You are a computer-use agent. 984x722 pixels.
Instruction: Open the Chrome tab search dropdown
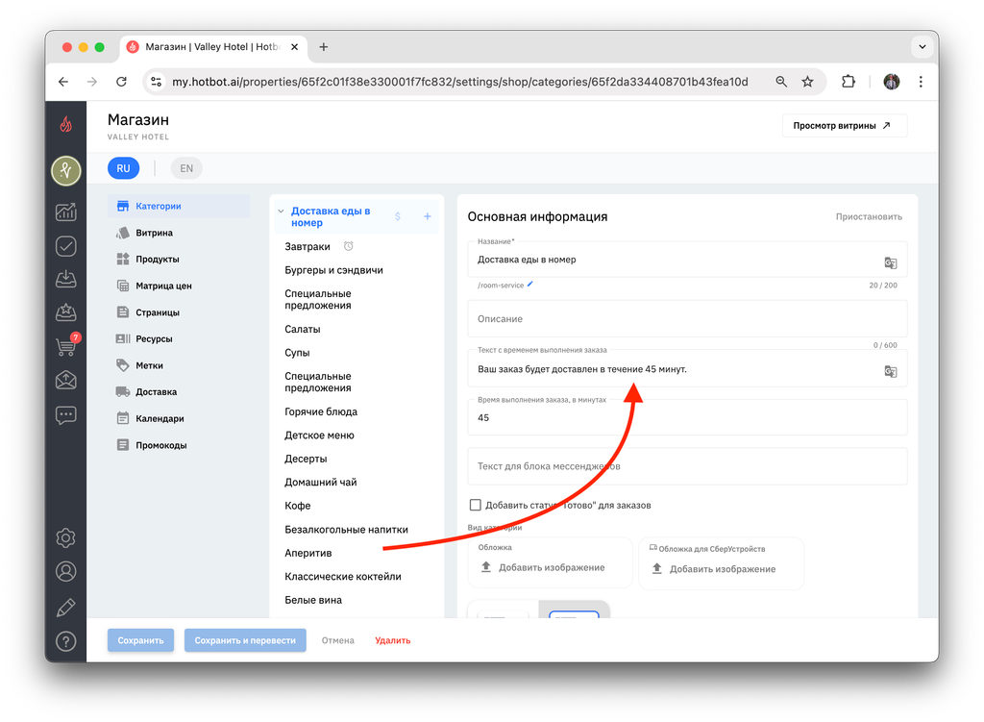click(x=922, y=47)
